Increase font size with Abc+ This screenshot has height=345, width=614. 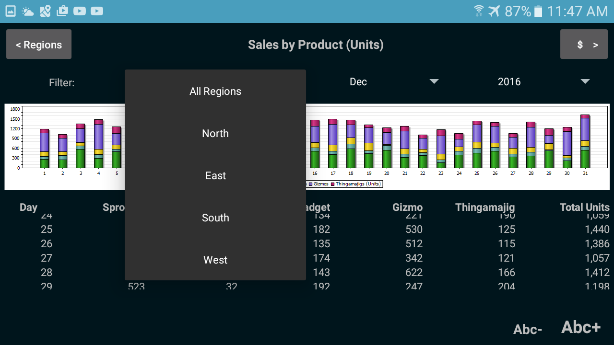click(x=581, y=327)
